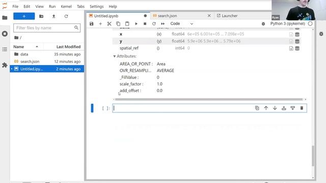
Task: Copy the selected cell in the toolbar
Action: coord(118,24)
